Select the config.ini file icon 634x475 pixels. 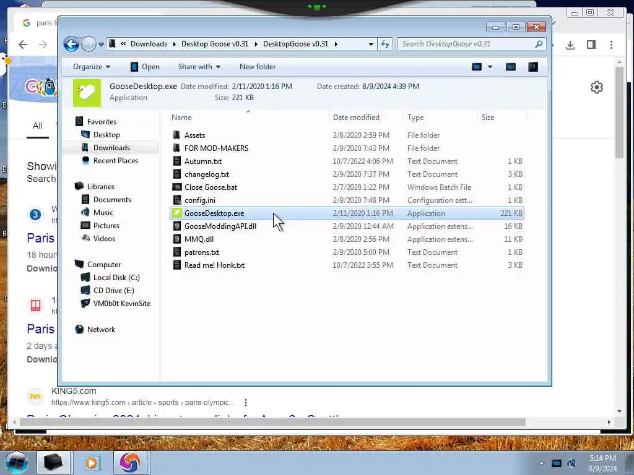pyautogui.click(x=176, y=200)
